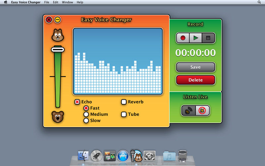Image resolution: width=265 pixels, height=166 pixels.
Task: Select the Medium echo radio button
Action: pyautogui.click(x=86, y=114)
